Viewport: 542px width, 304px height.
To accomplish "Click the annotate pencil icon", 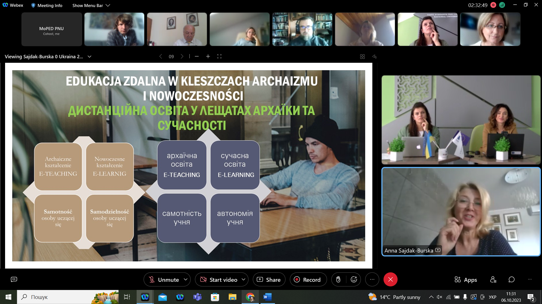I will click(x=374, y=57).
